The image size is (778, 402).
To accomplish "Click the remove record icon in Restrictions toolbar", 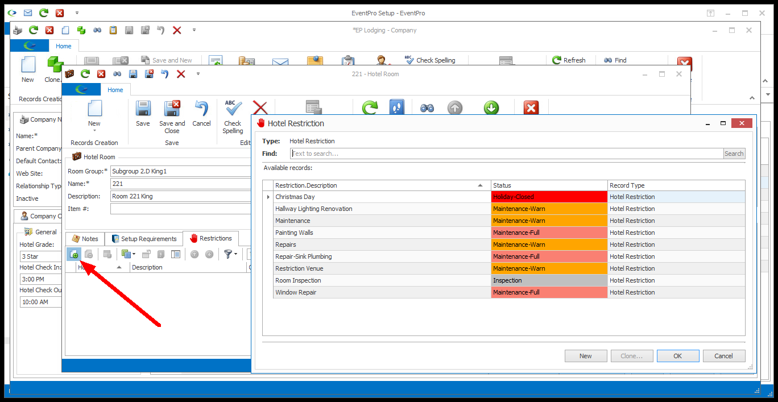I will pyautogui.click(x=89, y=254).
